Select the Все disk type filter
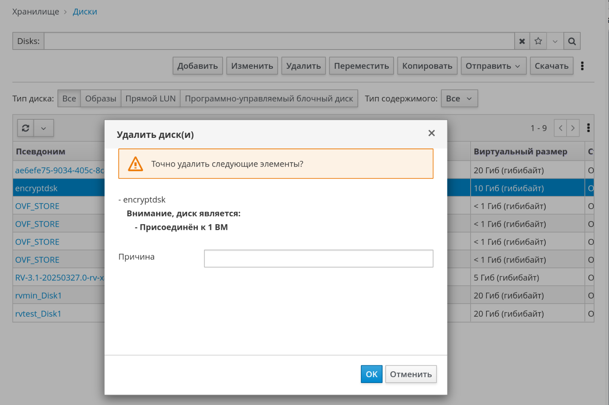609x405 pixels. [x=69, y=99]
